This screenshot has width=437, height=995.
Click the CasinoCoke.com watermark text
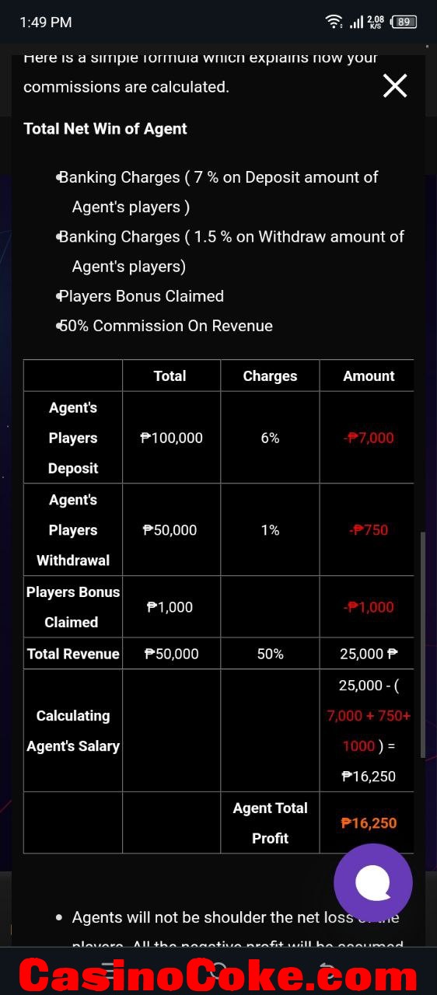coord(218,976)
